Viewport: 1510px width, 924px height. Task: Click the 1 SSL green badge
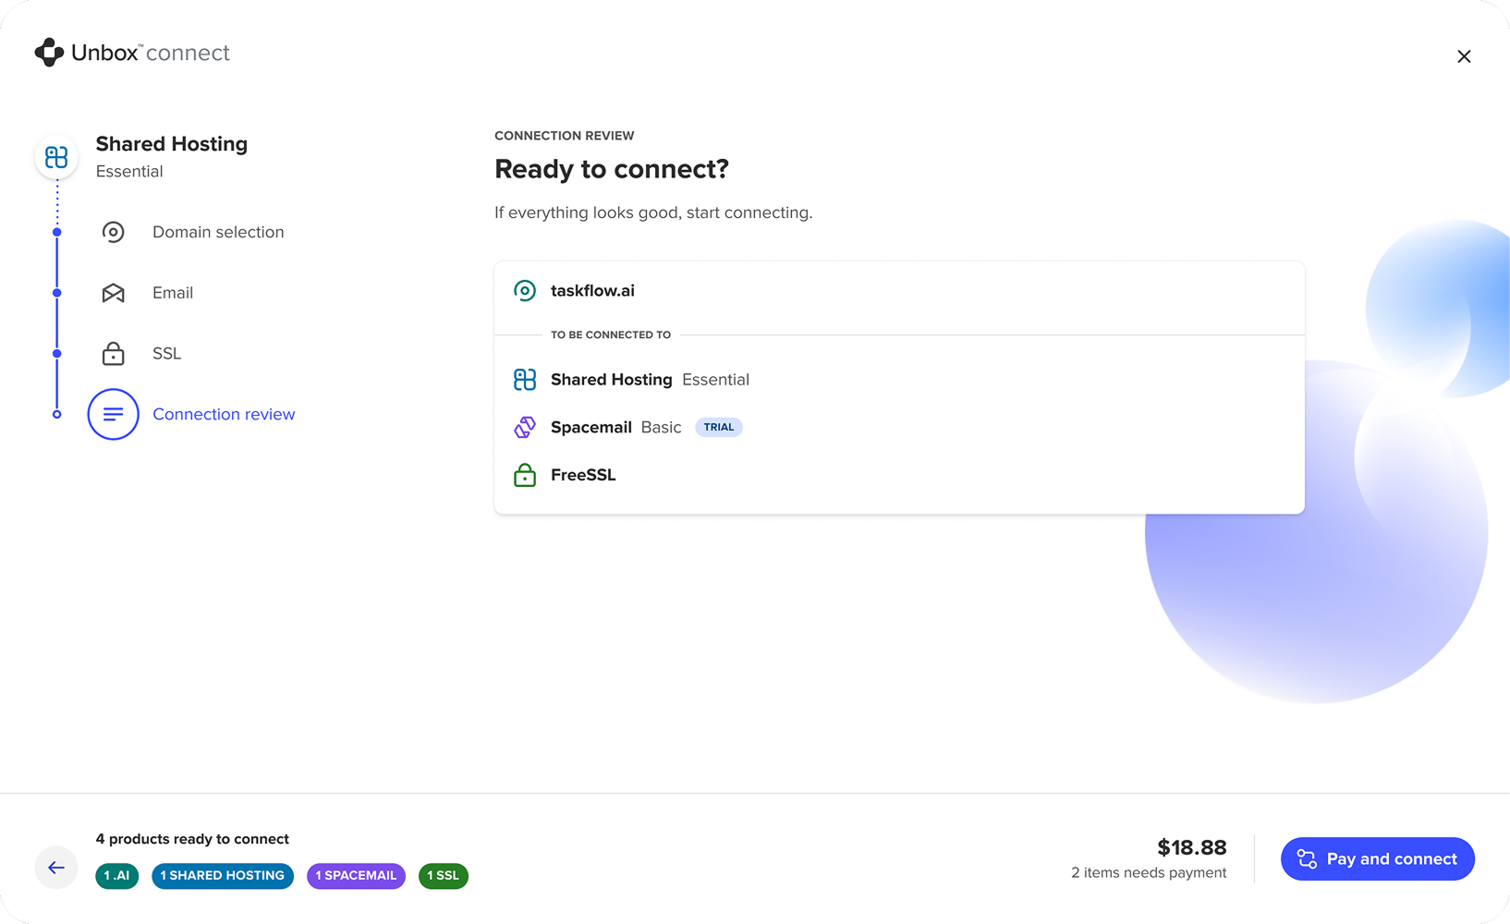click(443, 875)
